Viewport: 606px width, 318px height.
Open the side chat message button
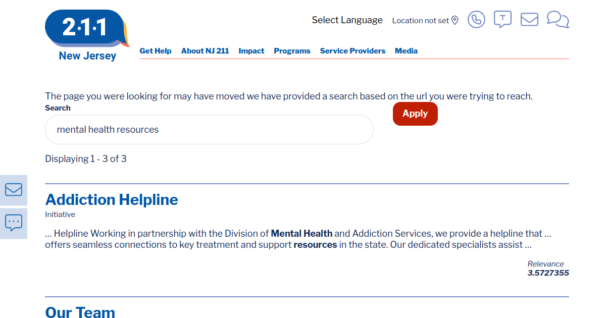pos(14,222)
